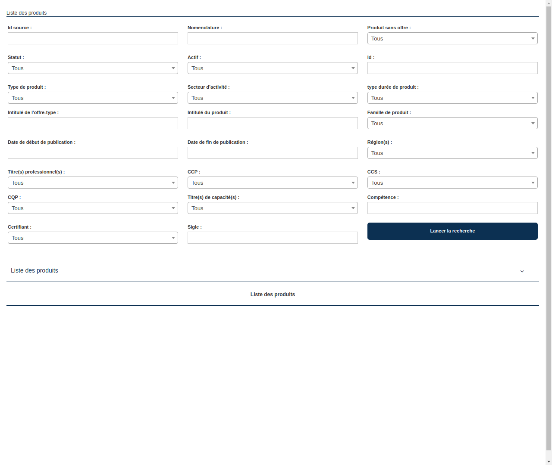
Task: Expand the CCP selector
Action: (x=273, y=183)
